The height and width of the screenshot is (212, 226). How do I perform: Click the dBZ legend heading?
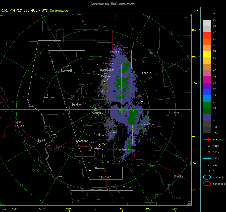coord(213,13)
